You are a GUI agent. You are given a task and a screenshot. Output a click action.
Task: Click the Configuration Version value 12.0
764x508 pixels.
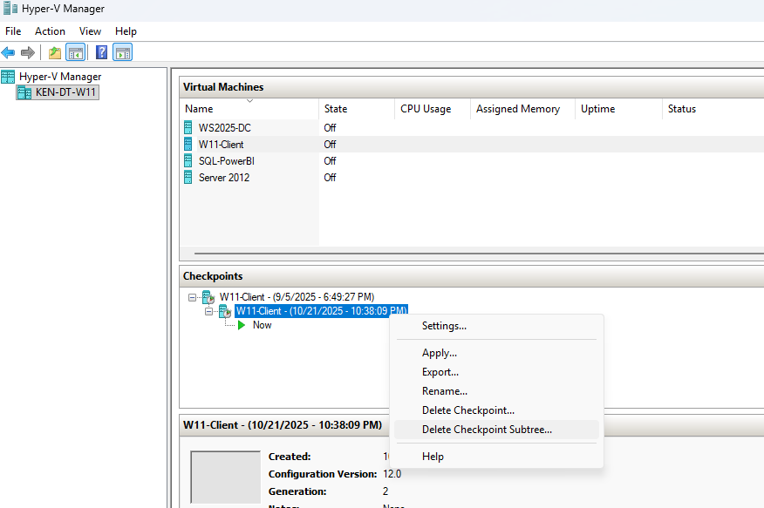[x=392, y=474]
